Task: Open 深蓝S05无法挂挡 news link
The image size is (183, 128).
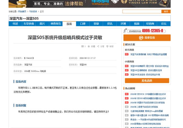Action: (x=145, y=75)
